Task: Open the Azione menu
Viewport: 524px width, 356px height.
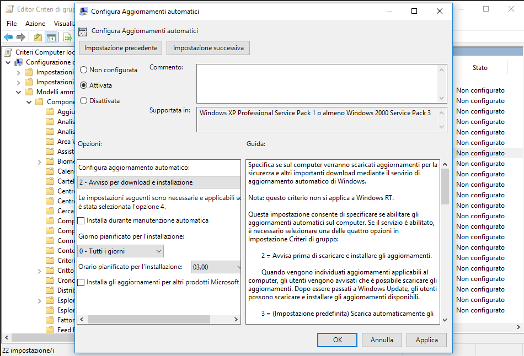Action: 35,24
